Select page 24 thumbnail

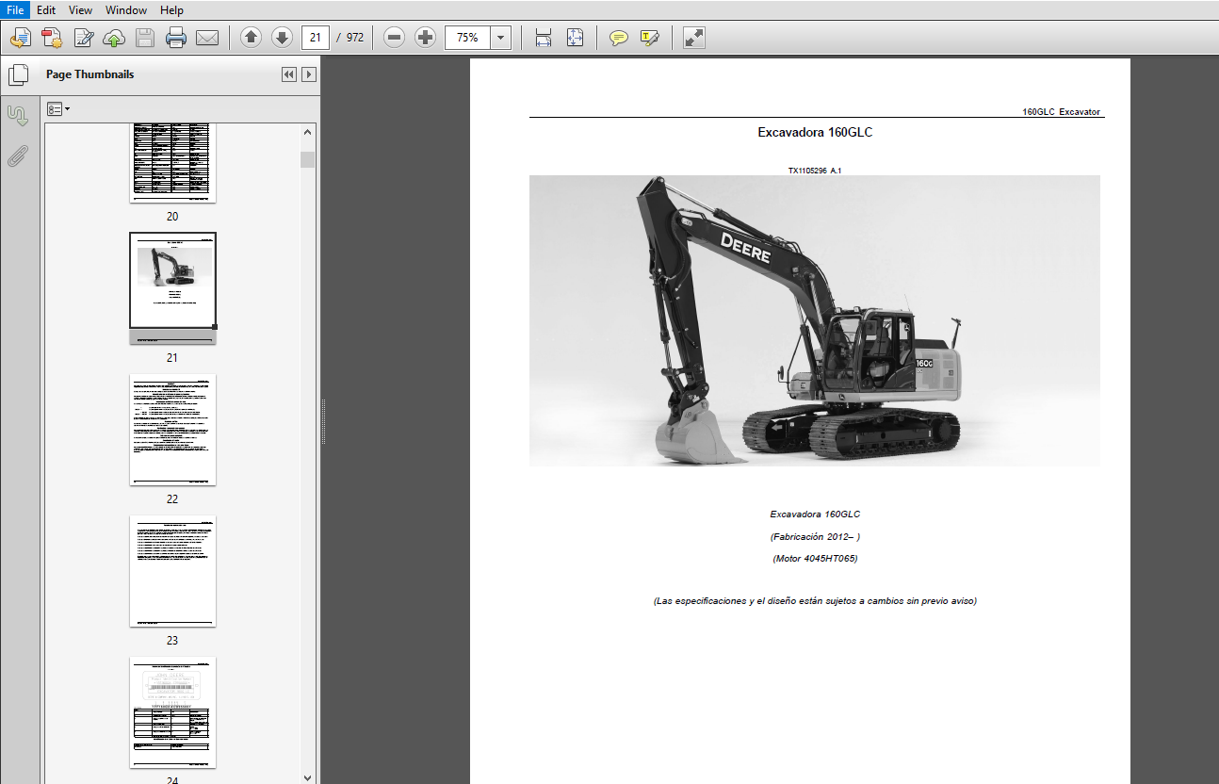click(x=172, y=712)
